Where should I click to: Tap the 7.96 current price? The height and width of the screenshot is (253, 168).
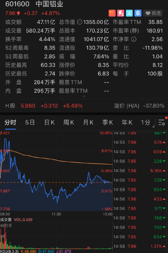(x=10, y=13)
